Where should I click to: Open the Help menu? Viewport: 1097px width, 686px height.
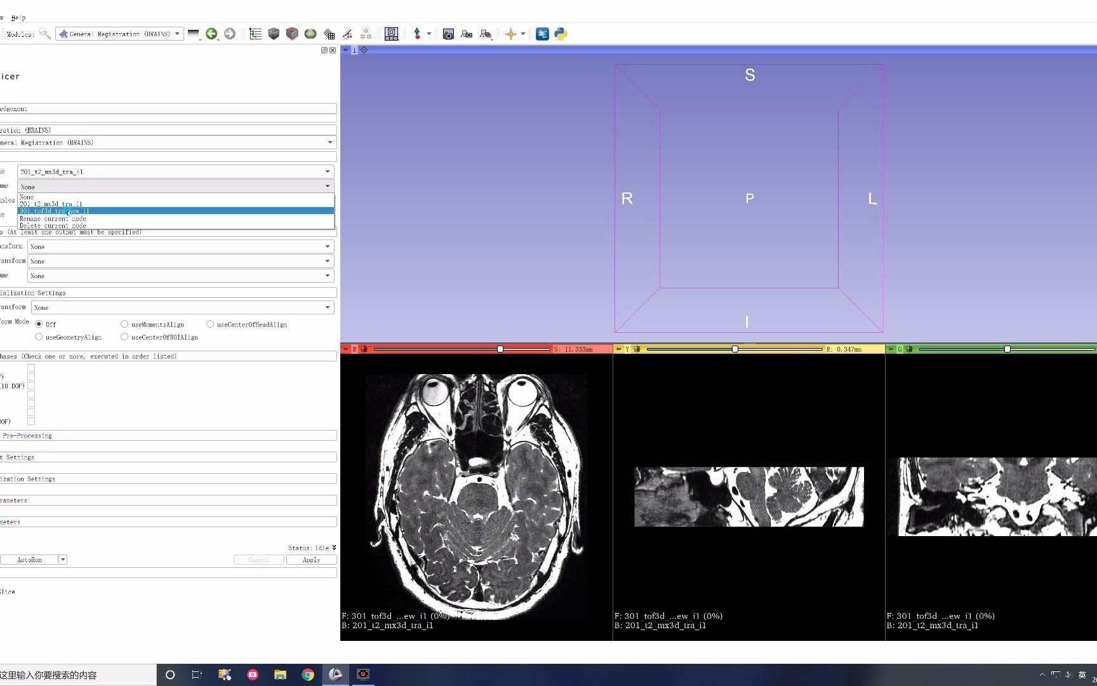point(18,18)
